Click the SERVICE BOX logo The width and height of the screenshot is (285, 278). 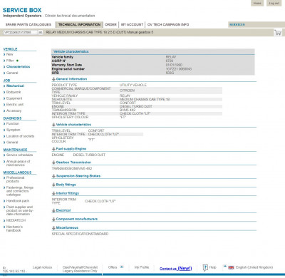[22, 10]
